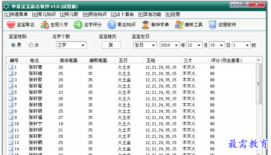Open the birth year 2010 dropdown
Viewport: 271px width, 155px height.
tap(176, 45)
